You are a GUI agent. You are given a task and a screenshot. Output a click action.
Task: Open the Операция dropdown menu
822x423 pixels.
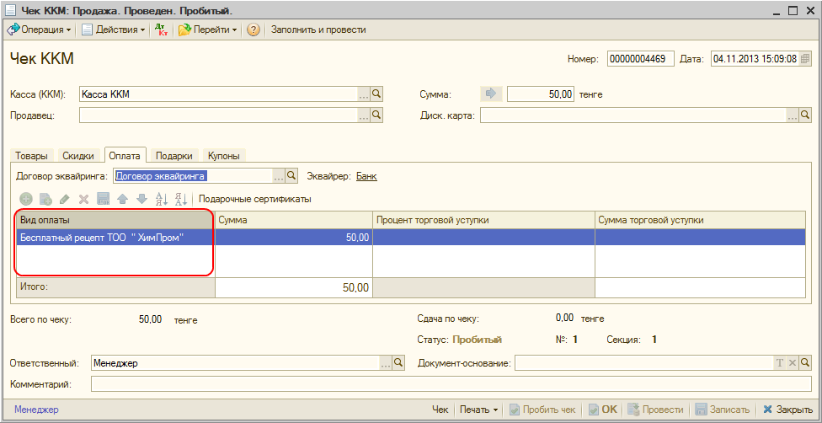point(40,29)
